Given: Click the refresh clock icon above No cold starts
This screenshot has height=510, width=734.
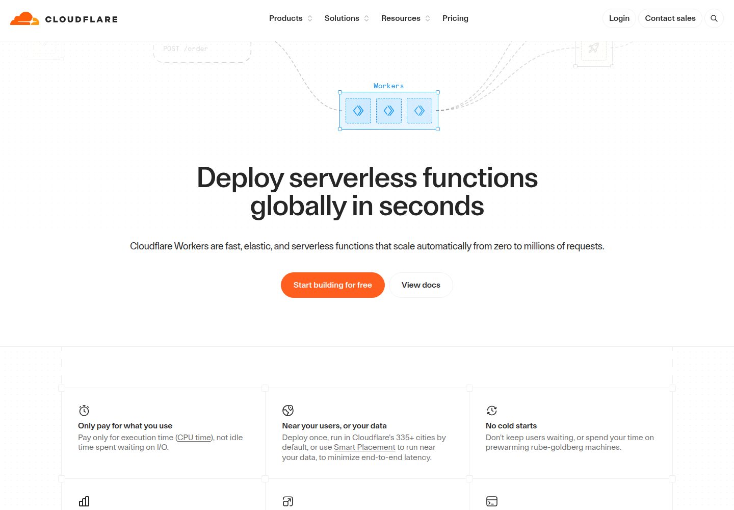Looking at the screenshot, I should pos(492,411).
